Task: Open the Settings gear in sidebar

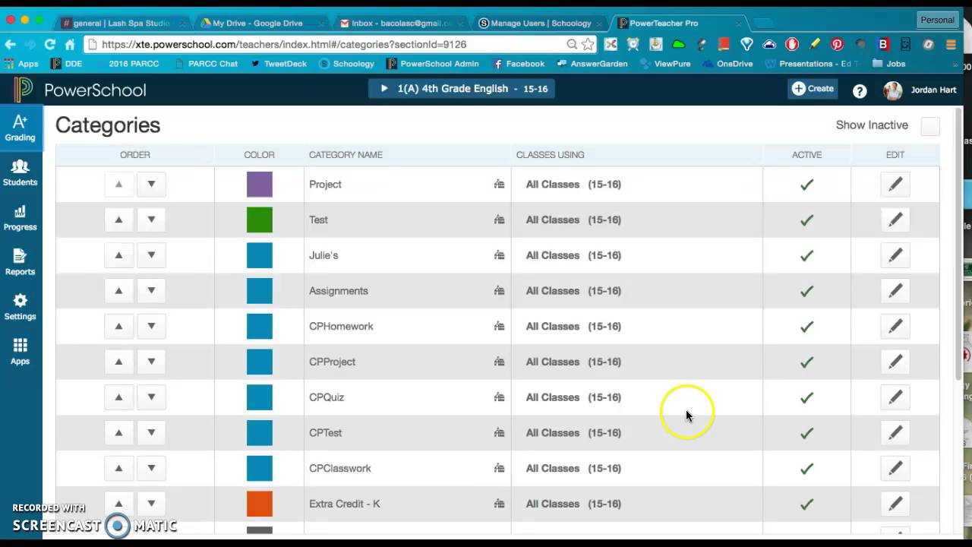Action: point(20,307)
